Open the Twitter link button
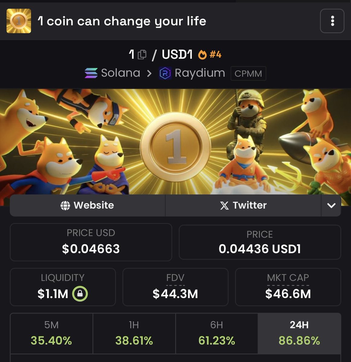 pos(243,205)
